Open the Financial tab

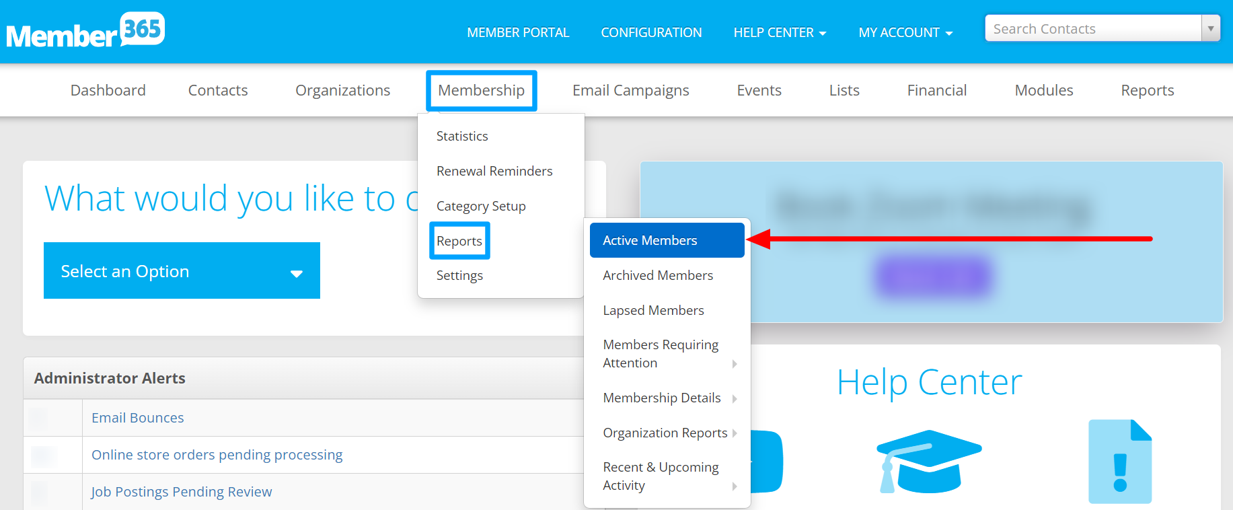[937, 90]
